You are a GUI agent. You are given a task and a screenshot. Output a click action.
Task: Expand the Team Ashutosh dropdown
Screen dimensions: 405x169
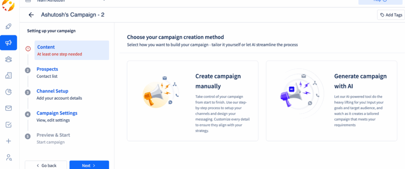pos(66,1)
